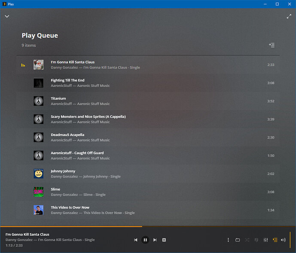Click the Deadmau5 Acapella cover icon
This screenshot has width=296, height=253.
39,137
